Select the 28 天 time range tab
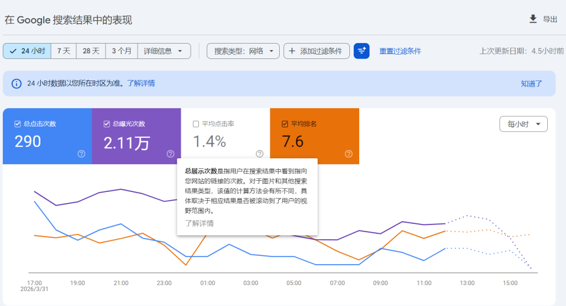The image size is (566, 306). tap(91, 51)
